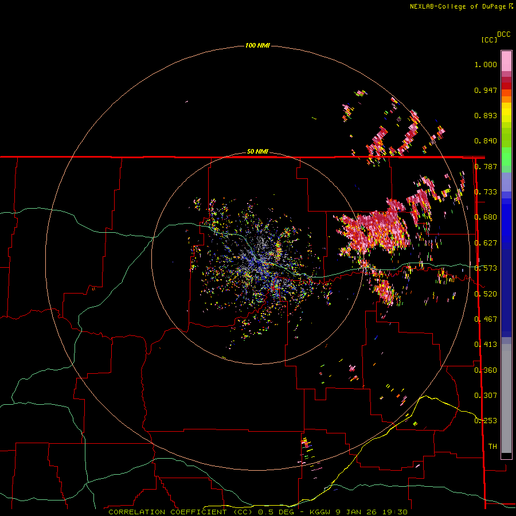Click the CORRELATION COEFFICIENT caption text
The image size is (516, 516).
179,512
